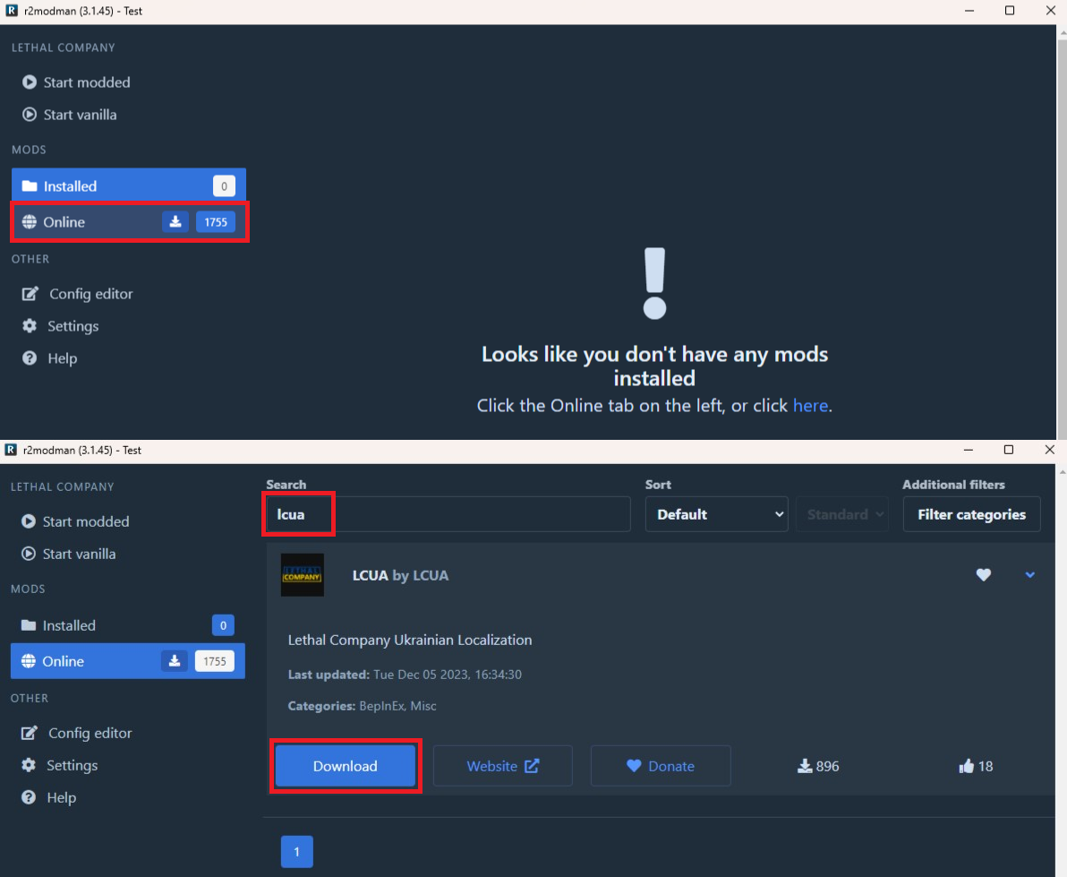The height and width of the screenshot is (877, 1067).
Task: Minimize the lower r2modman window
Action: coord(969,450)
